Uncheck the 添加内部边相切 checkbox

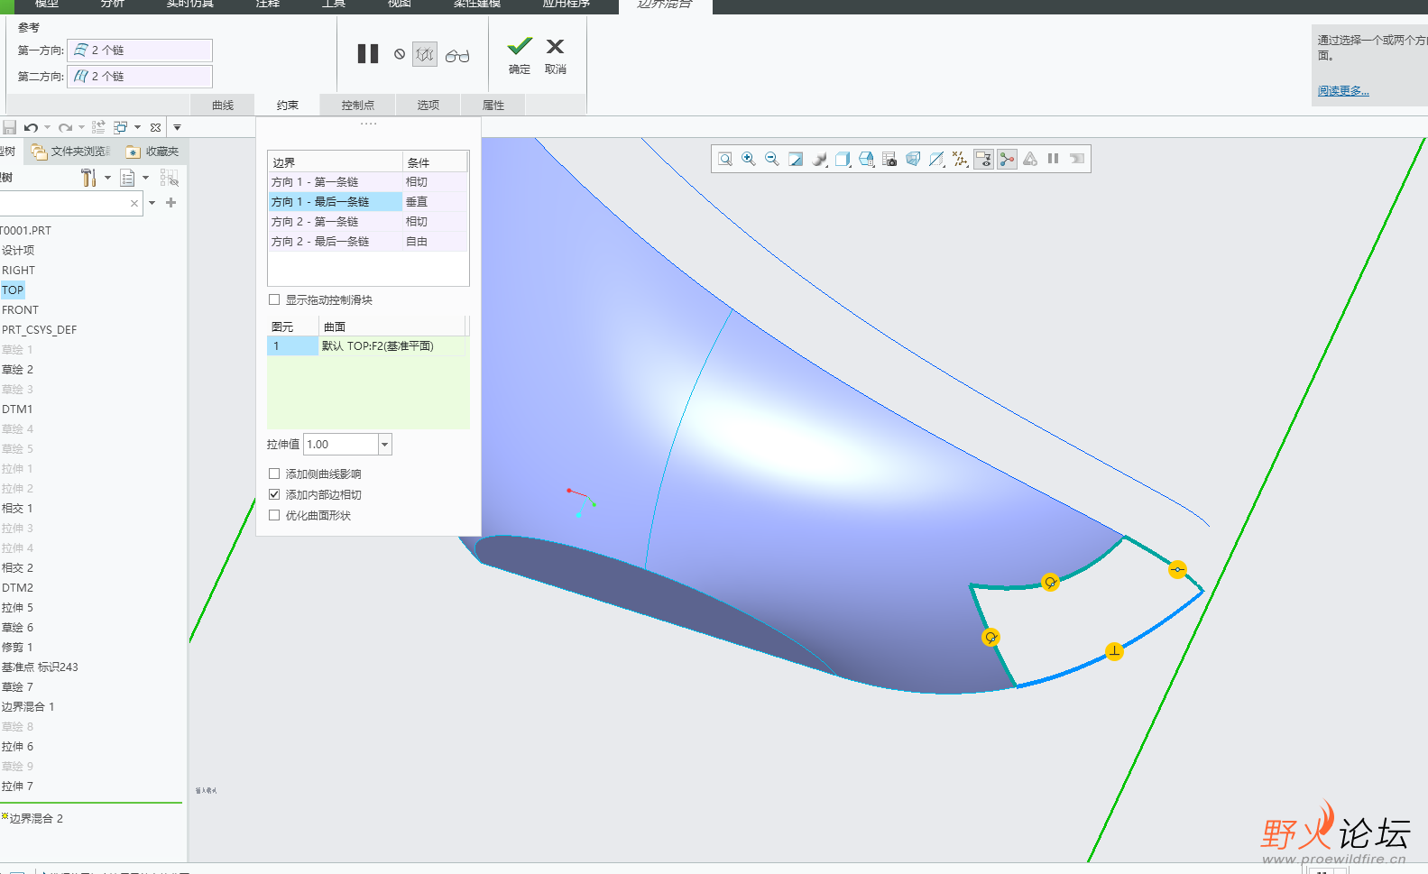pos(274,494)
